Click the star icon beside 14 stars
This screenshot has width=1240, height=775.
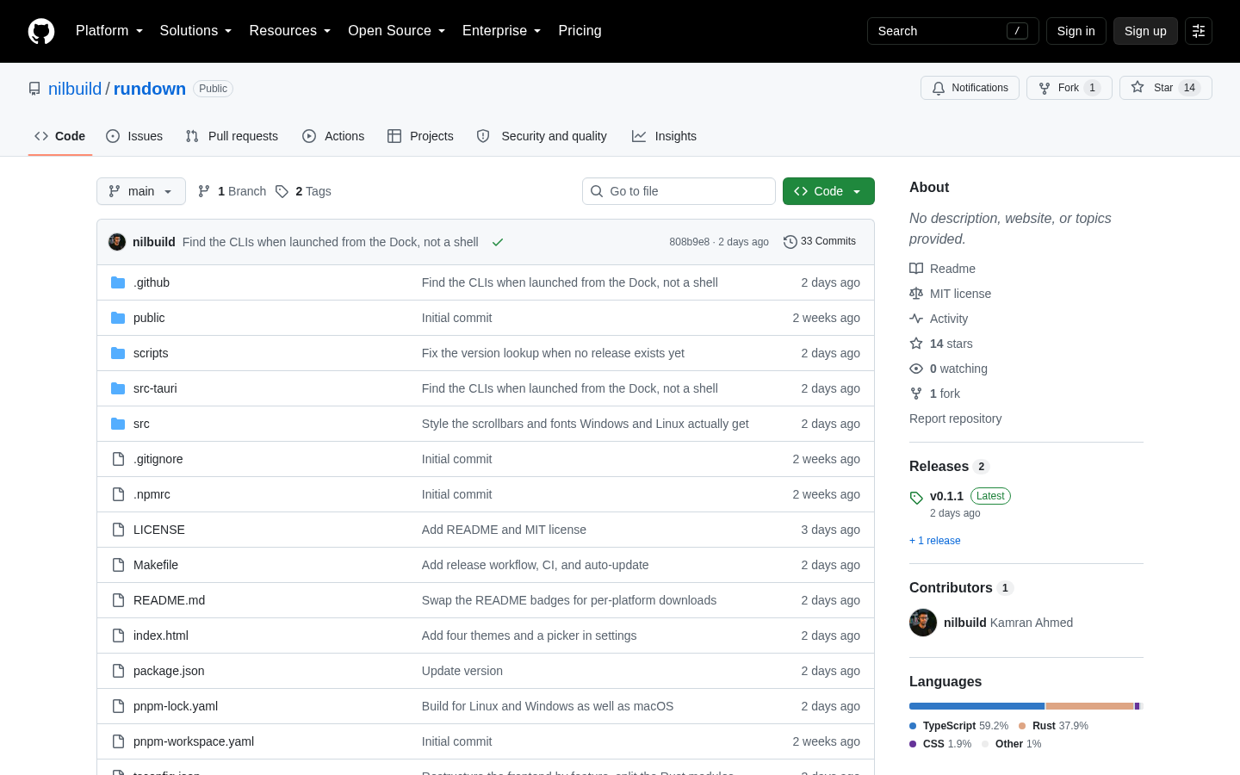[x=916, y=344]
